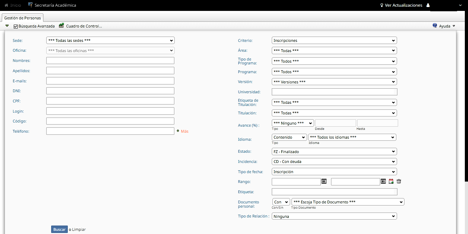Image resolution: width=468 pixels, height=234 pixels.
Task: Open the Incidencia dropdown showing Con deuda
Action: tap(334, 162)
